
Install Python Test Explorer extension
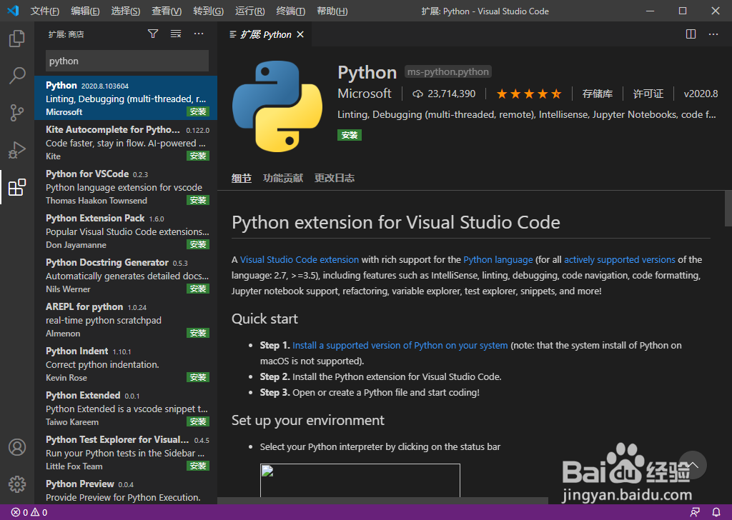(x=198, y=466)
